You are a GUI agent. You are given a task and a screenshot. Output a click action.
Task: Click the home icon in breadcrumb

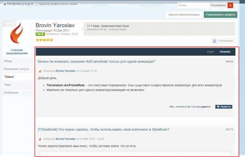point(5,4)
